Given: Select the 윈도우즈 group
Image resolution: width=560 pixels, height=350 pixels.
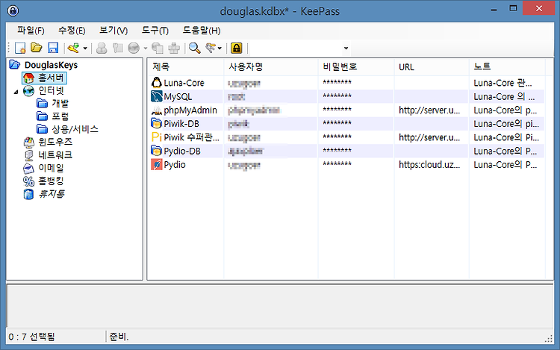Looking at the screenshot, I should (55, 142).
